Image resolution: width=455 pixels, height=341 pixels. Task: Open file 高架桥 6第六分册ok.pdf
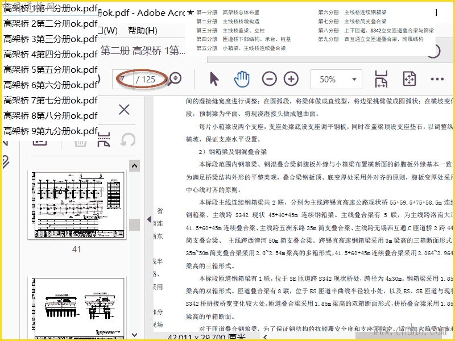pos(50,85)
